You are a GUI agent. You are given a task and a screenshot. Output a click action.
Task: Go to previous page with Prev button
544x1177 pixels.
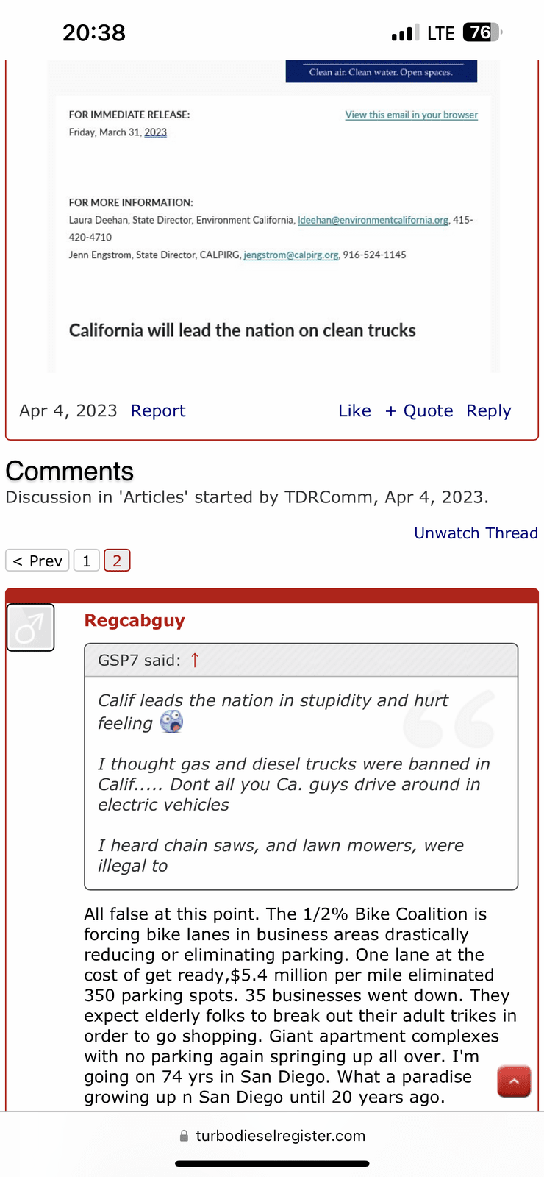point(37,561)
